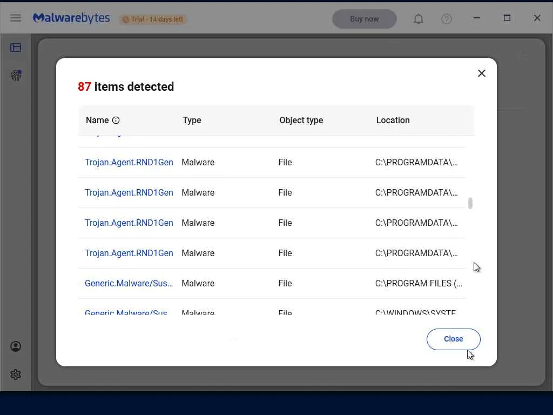Image resolution: width=553 pixels, height=415 pixels.
Task: Open the fingerprint privacy icon in sidebar
Action: point(16,76)
